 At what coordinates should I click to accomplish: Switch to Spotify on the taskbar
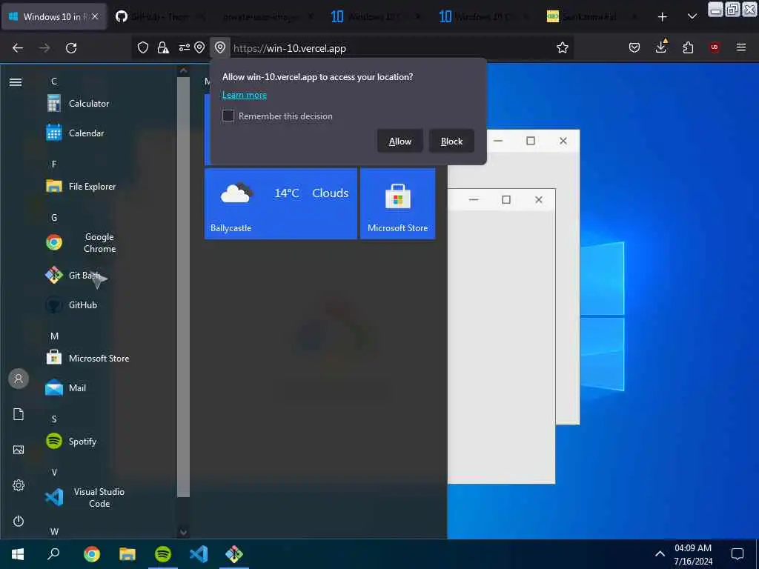[162, 554]
